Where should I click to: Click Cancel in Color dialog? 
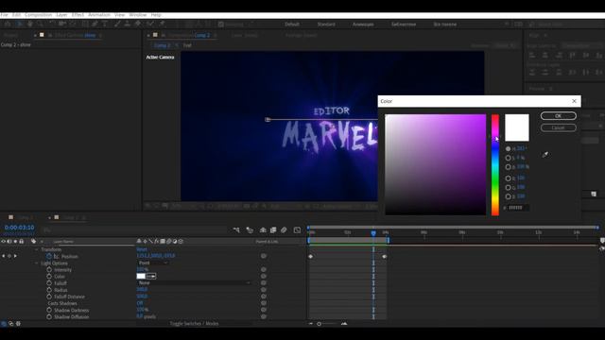tap(559, 127)
